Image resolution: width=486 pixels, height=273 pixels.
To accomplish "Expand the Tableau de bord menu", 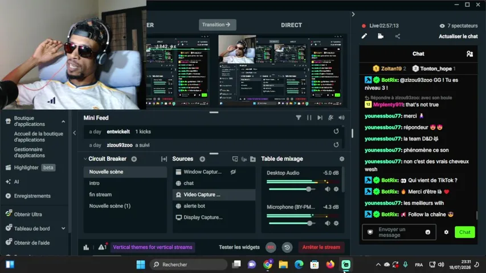I will coord(63,229).
